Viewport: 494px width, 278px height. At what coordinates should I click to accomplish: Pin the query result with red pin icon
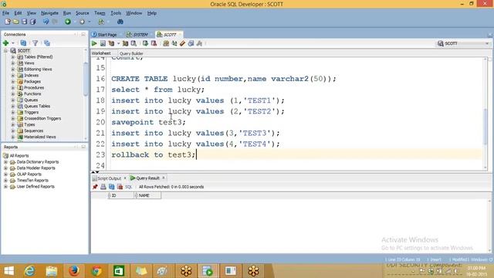click(95, 187)
